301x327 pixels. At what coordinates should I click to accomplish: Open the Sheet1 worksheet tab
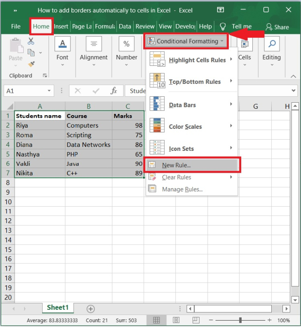coord(58,308)
